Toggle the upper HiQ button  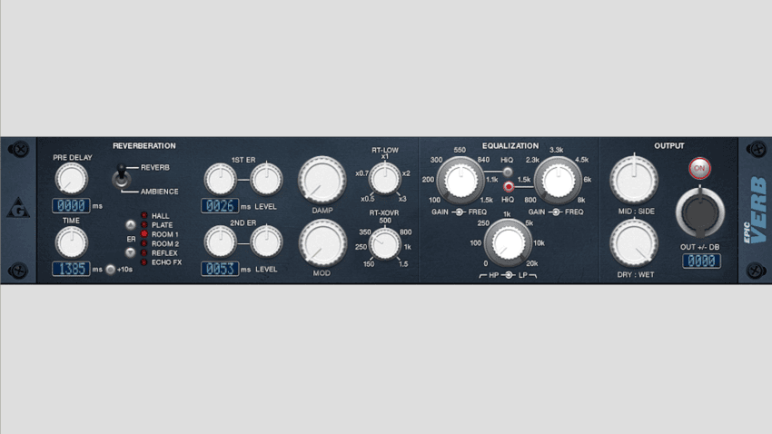(x=508, y=172)
